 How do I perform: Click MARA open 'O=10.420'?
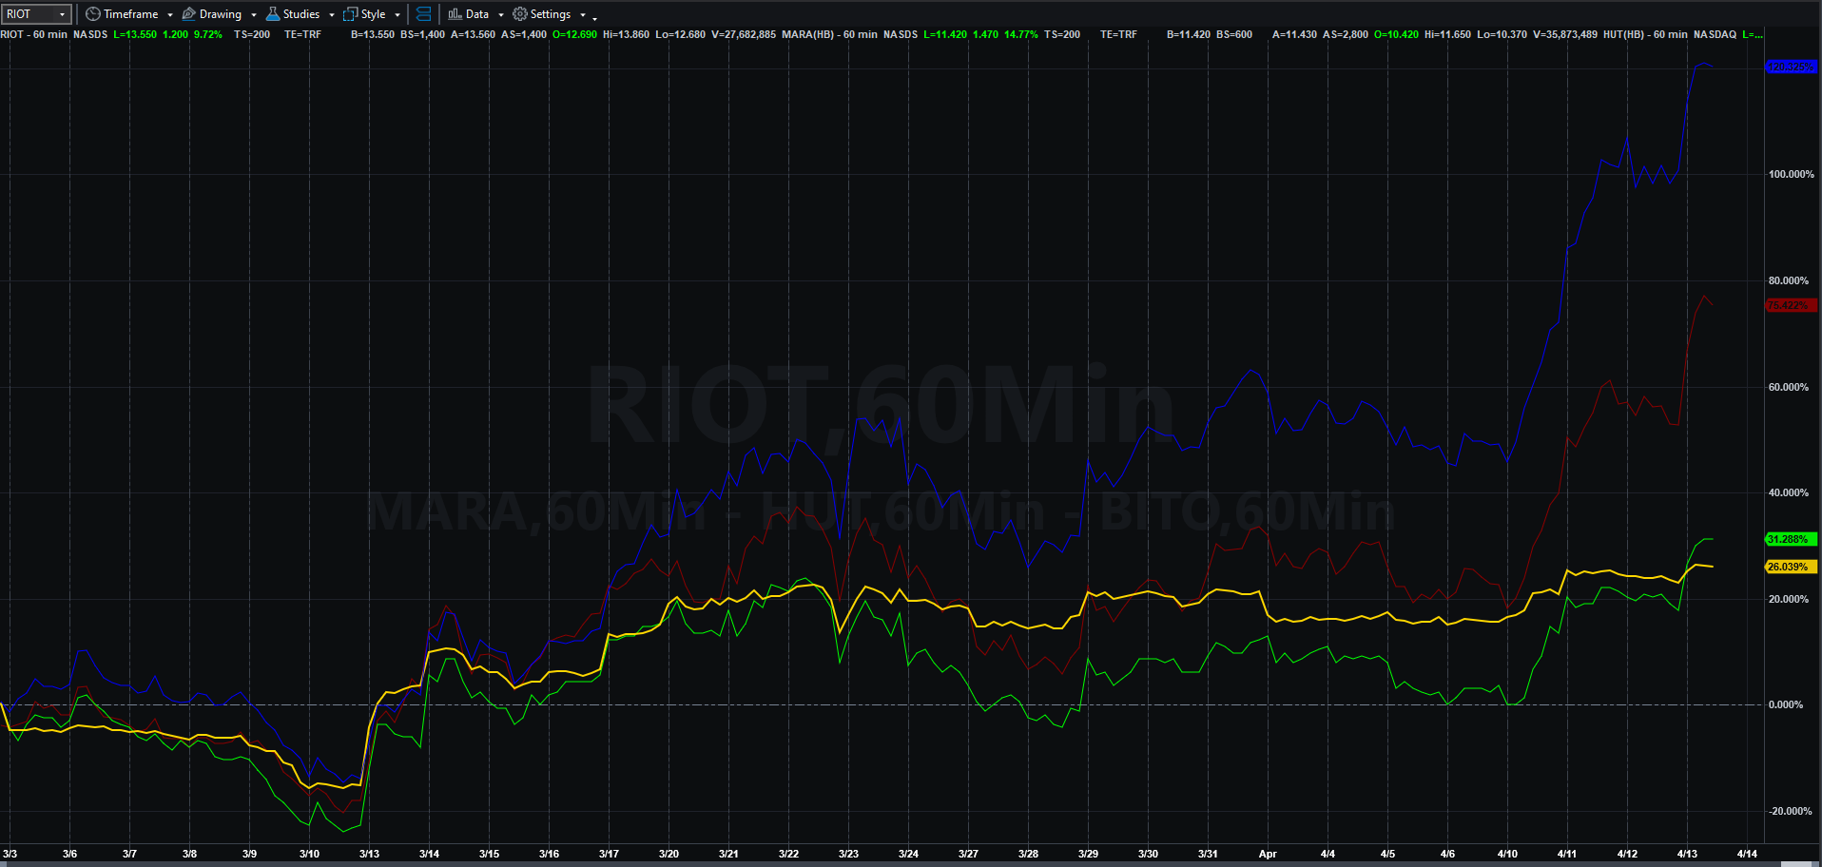click(x=1396, y=34)
